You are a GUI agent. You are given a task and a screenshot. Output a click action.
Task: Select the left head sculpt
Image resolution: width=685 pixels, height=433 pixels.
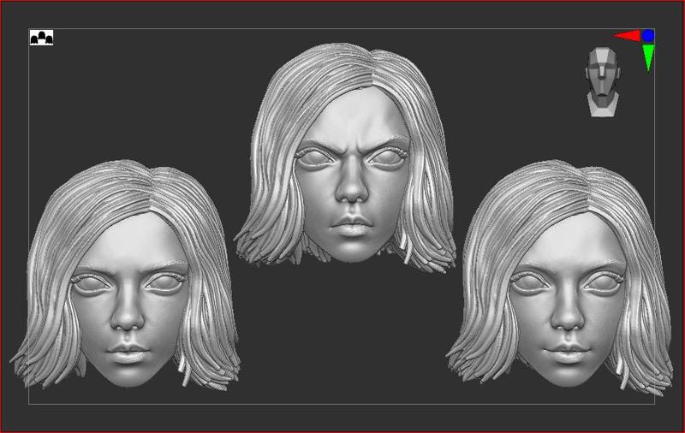point(127,275)
